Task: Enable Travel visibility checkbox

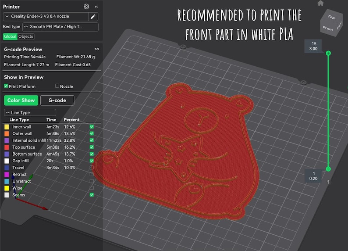Action: 92,167
